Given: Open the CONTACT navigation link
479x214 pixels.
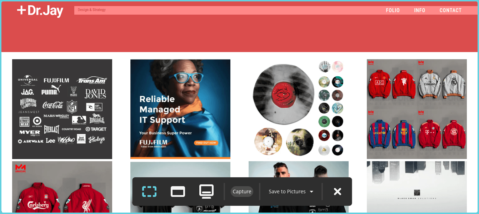Looking at the screenshot, I should pos(451,10).
